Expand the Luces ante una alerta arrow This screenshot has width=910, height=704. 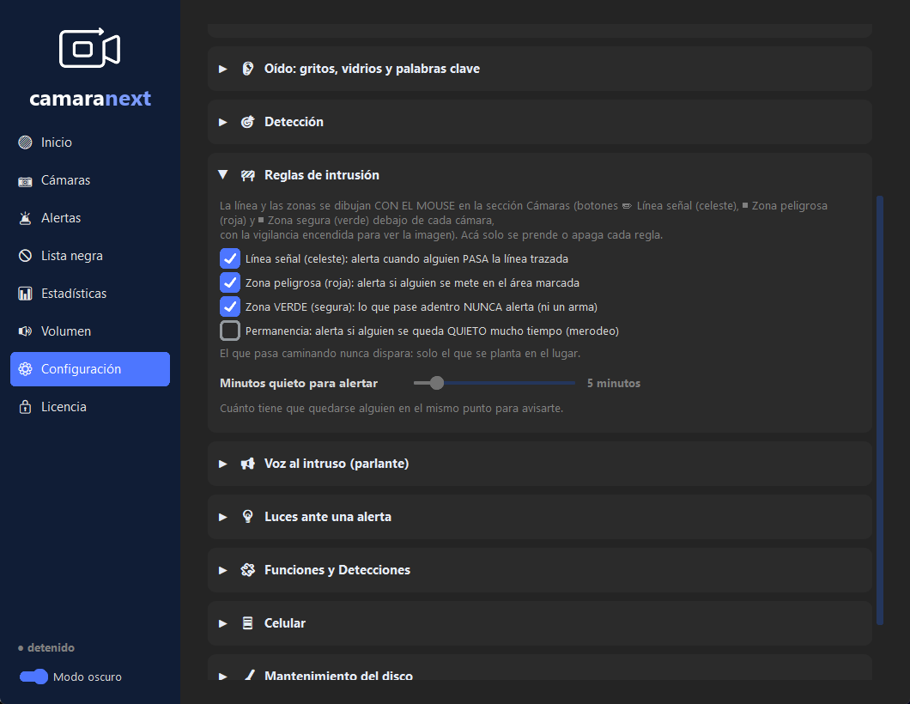point(223,517)
